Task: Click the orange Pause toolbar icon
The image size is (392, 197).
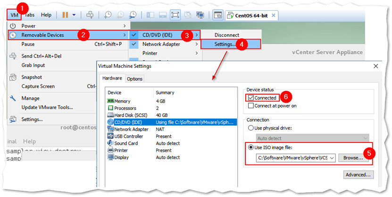Action: coord(65,15)
